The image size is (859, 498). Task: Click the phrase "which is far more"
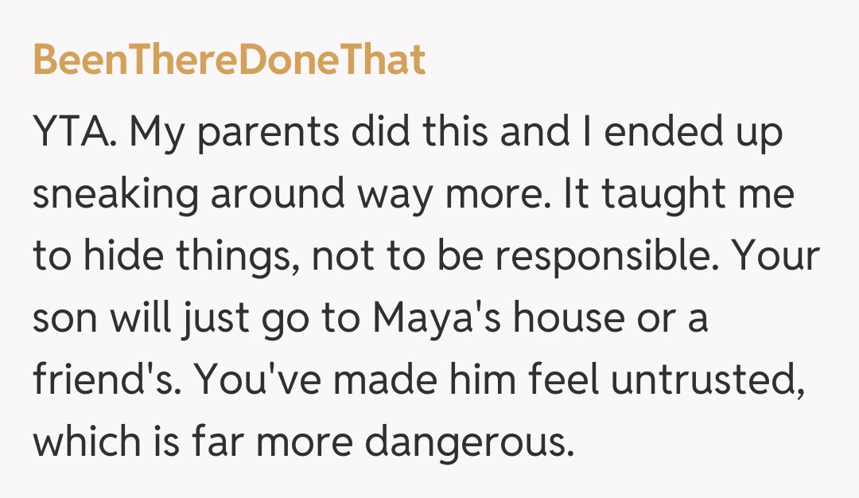pyautogui.click(x=191, y=442)
